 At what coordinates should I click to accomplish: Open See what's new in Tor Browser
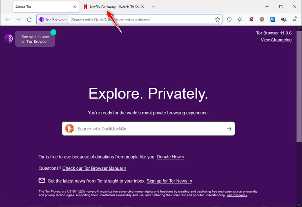pyautogui.click(x=35, y=39)
